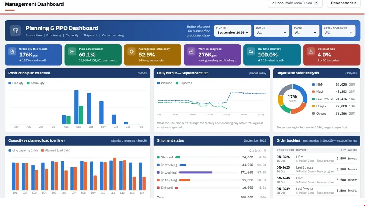Screen dimensions: 365x206
Task: Click the Mavi legend color swatch
Action: [x=313, y=92]
